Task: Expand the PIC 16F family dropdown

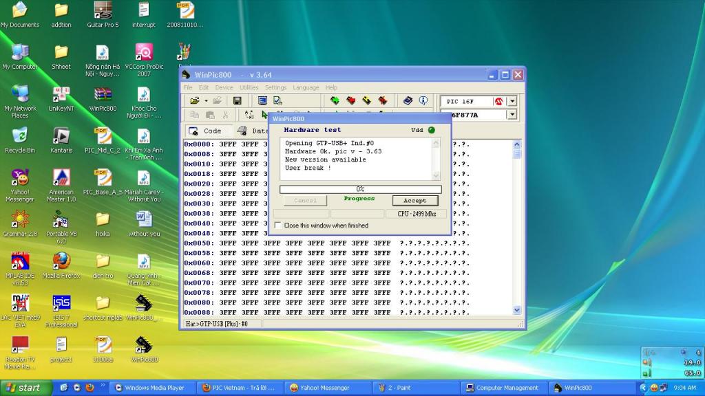Action: click(512, 101)
